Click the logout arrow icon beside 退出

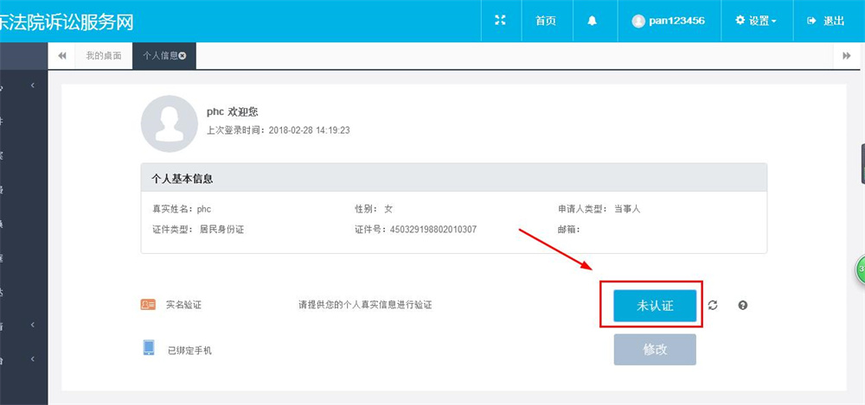click(811, 21)
